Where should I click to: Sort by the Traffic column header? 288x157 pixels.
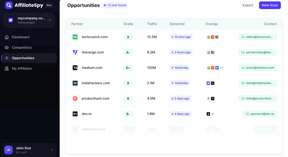click(152, 24)
